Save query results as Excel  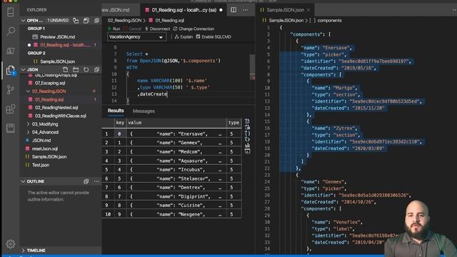click(x=247, y=127)
